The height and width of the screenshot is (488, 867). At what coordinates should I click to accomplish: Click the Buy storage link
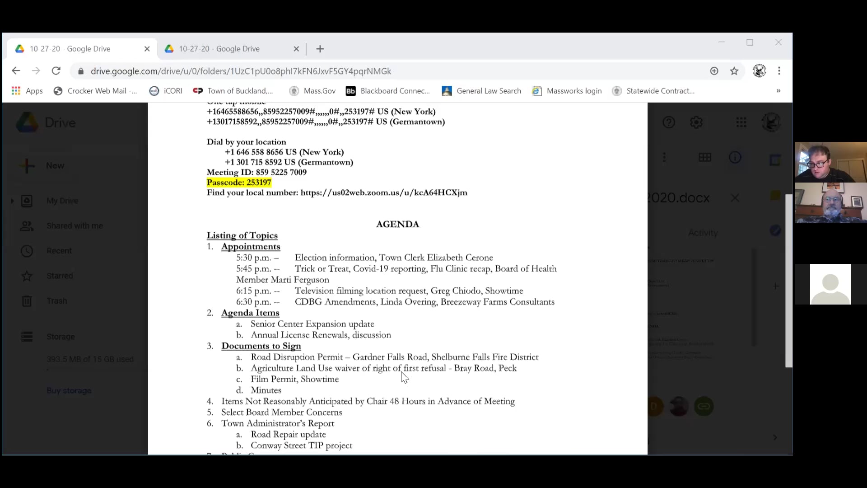point(69,390)
